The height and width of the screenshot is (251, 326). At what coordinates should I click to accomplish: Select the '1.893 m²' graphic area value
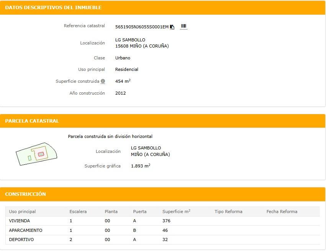pyautogui.click(x=141, y=166)
